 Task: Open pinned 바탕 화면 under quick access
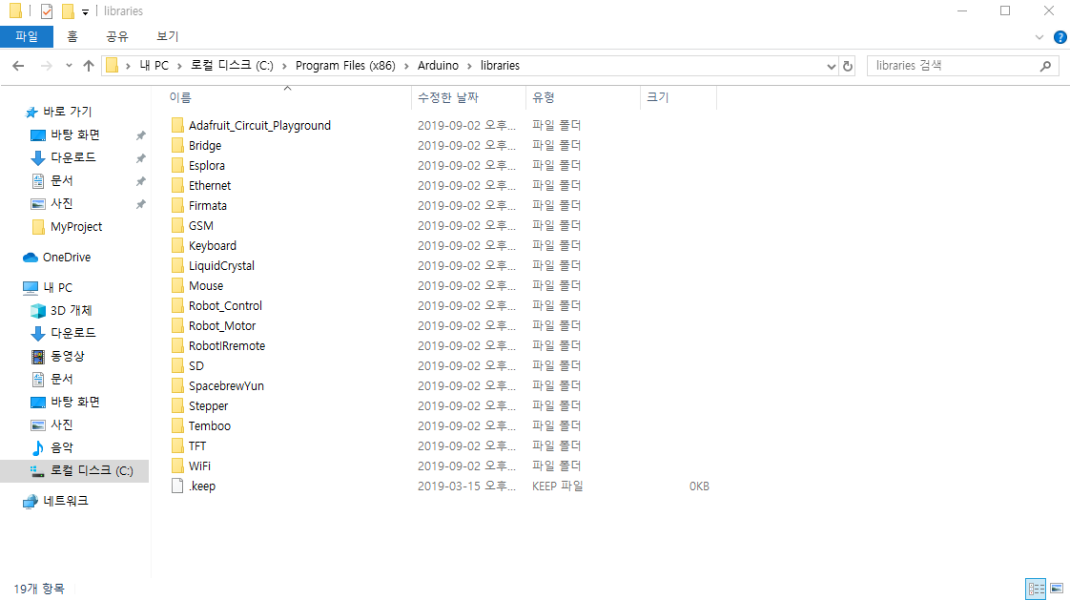pyautogui.click(x=66, y=135)
